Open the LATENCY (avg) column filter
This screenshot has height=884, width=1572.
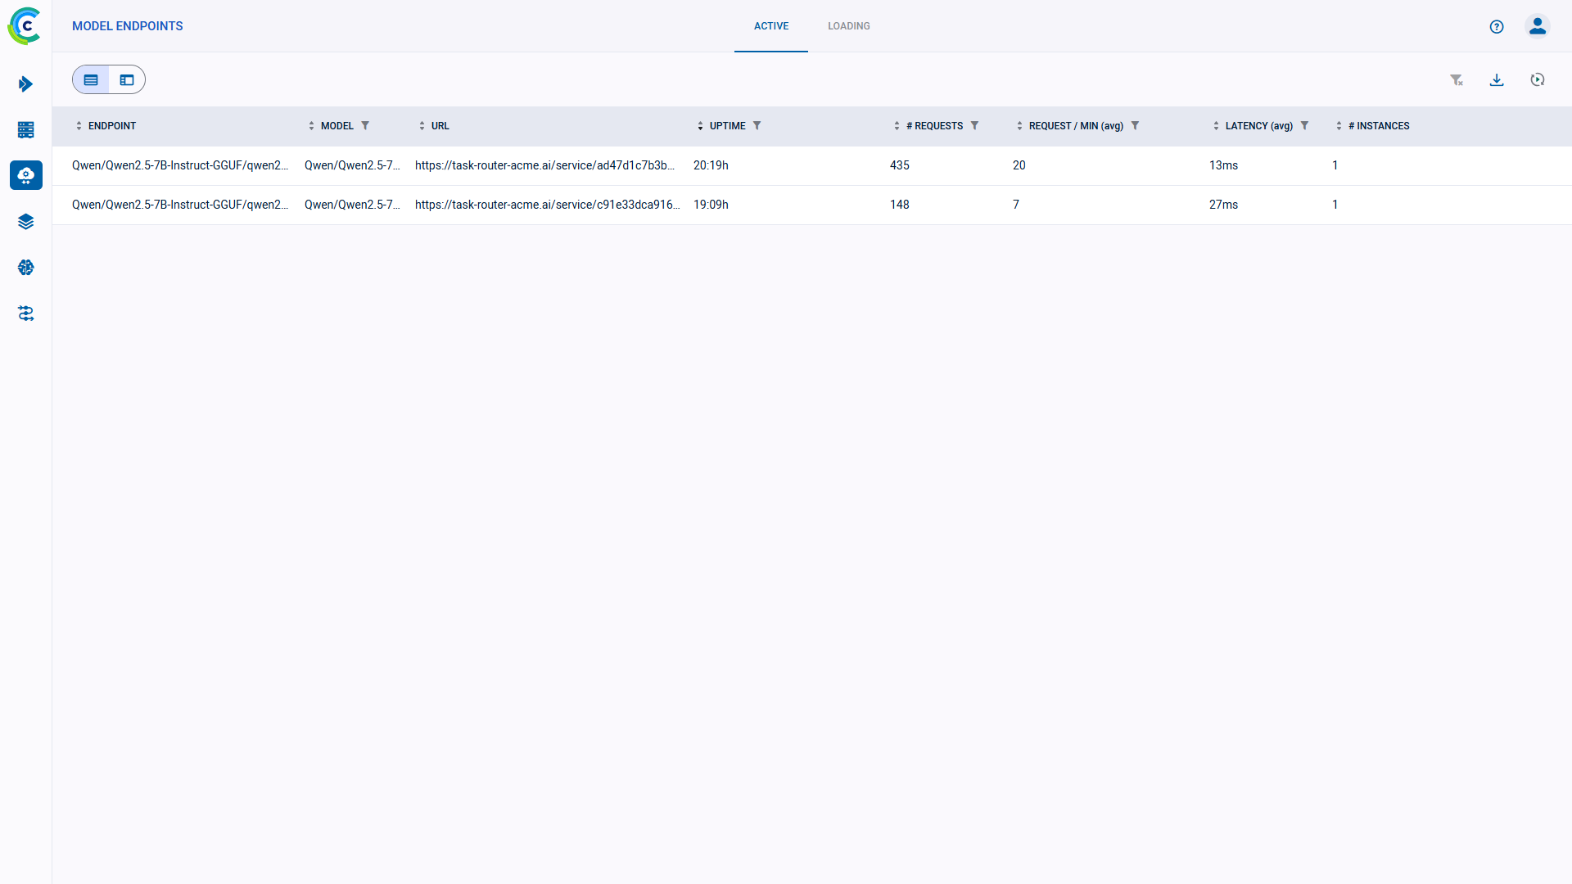pos(1306,126)
